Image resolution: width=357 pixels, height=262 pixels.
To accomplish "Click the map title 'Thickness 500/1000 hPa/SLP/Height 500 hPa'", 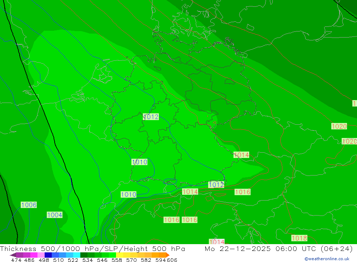I will [92, 248].
